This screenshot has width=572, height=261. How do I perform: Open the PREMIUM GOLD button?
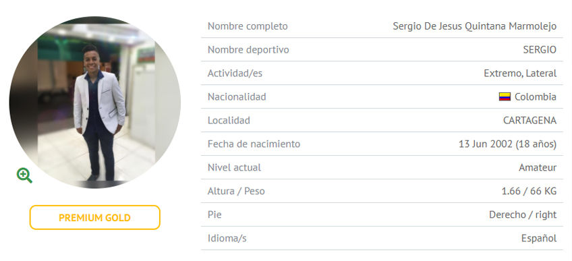pos(95,218)
